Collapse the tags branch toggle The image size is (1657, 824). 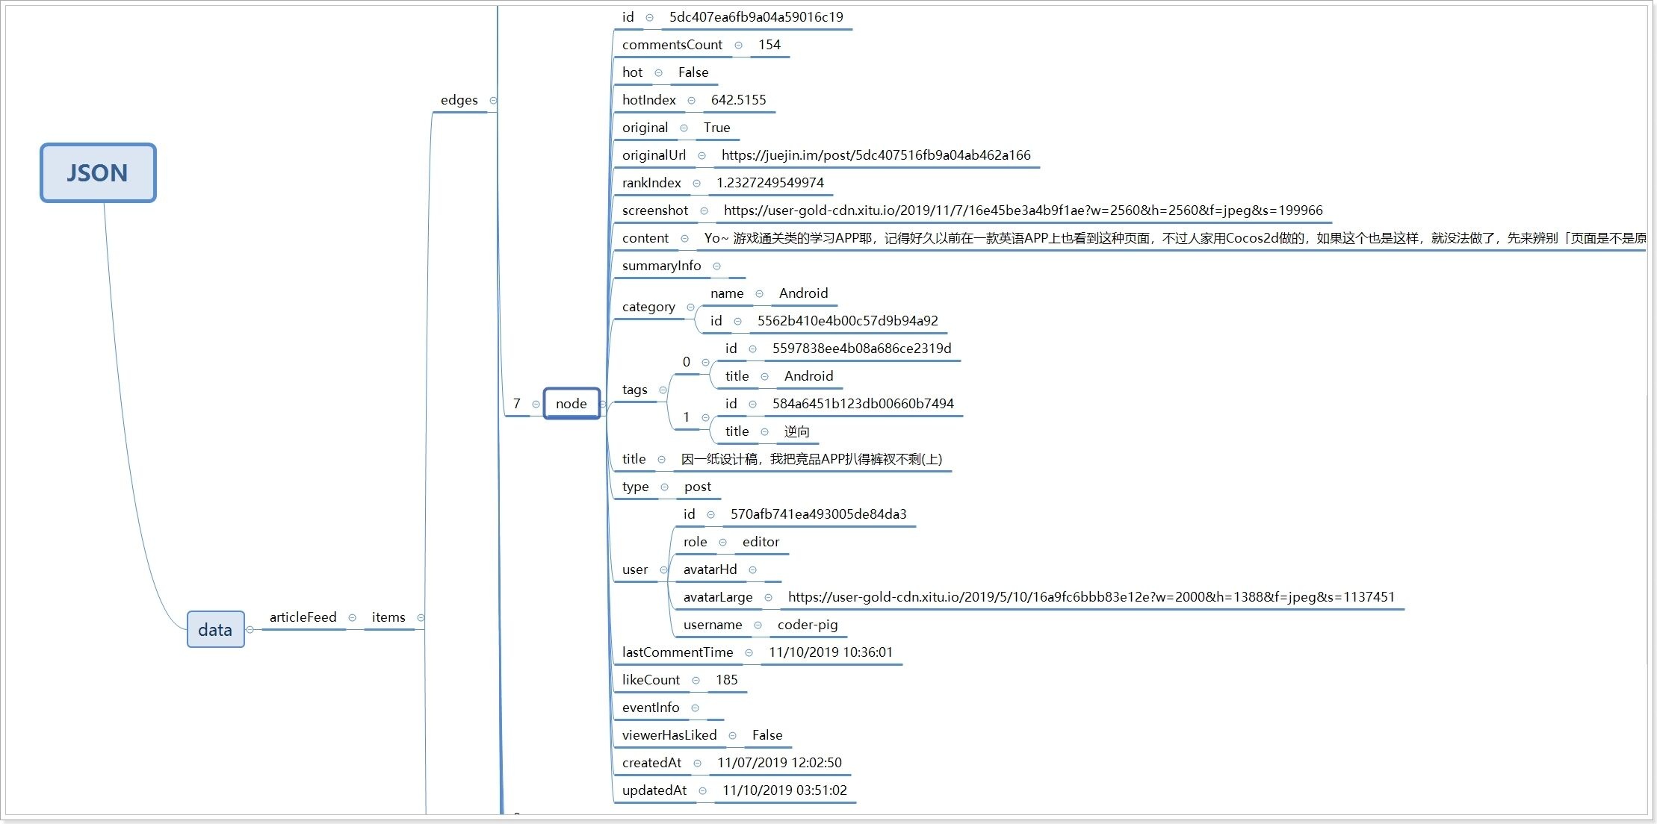663,390
